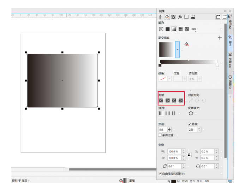Click the H 100.0 % height field
240x183 pixels.
(174, 158)
